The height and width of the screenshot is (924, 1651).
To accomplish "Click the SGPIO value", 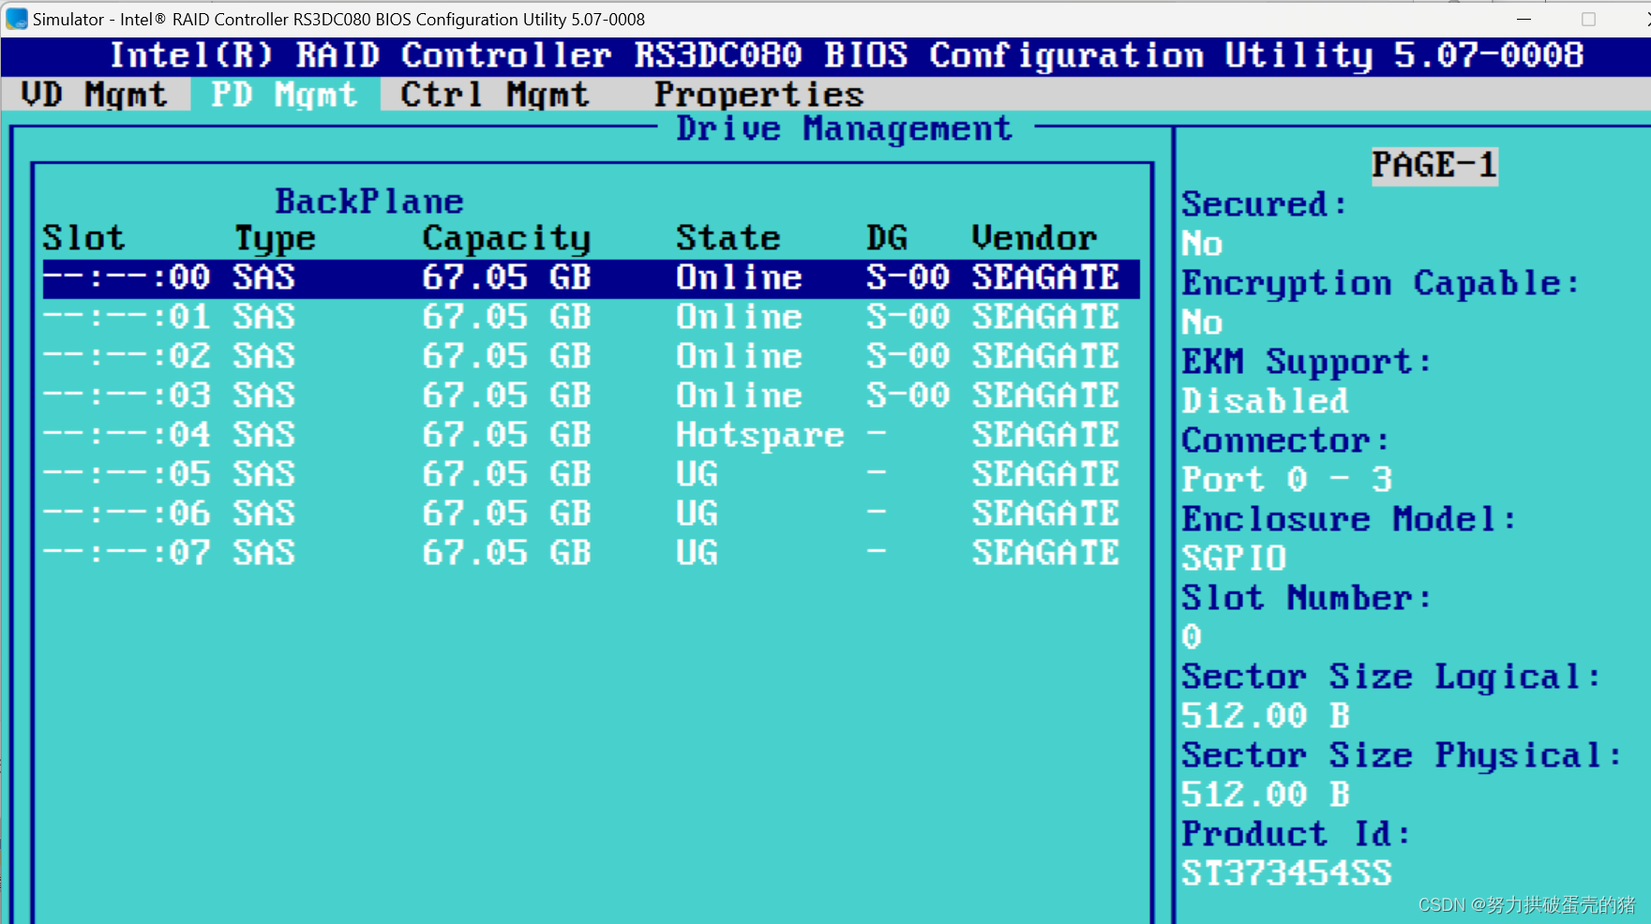I will point(1234,559).
